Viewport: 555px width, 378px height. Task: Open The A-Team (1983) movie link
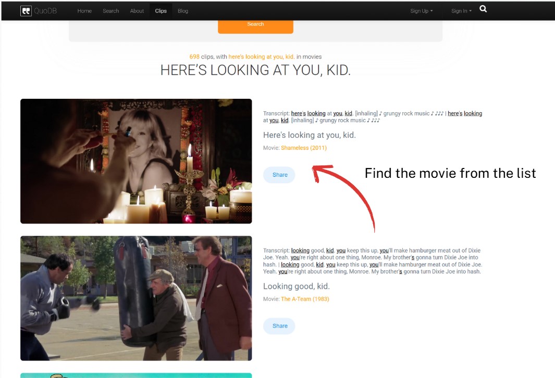pyautogui.click(x=305, y=299)
